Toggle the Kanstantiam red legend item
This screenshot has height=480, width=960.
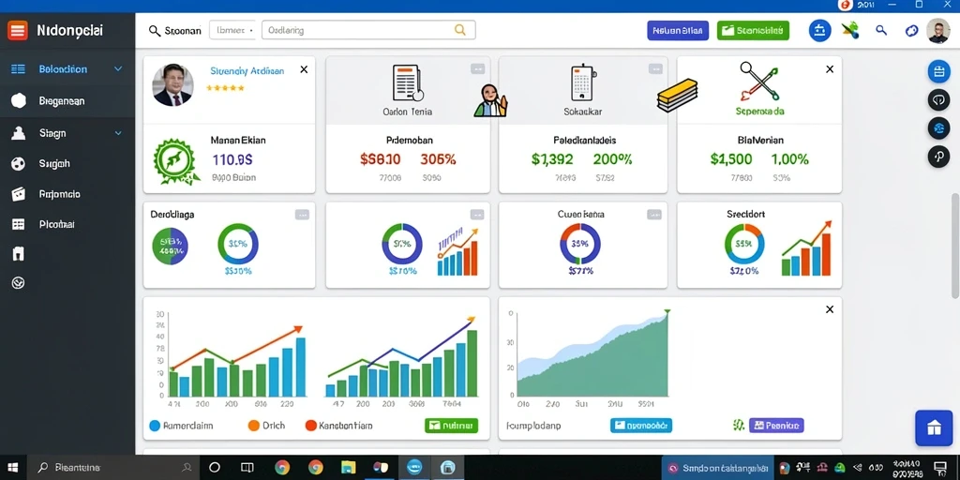(338, 426)
